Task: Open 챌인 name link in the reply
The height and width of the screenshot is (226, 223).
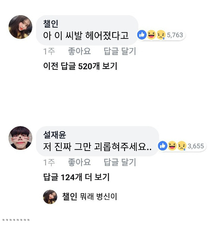Action: [70, 197]
